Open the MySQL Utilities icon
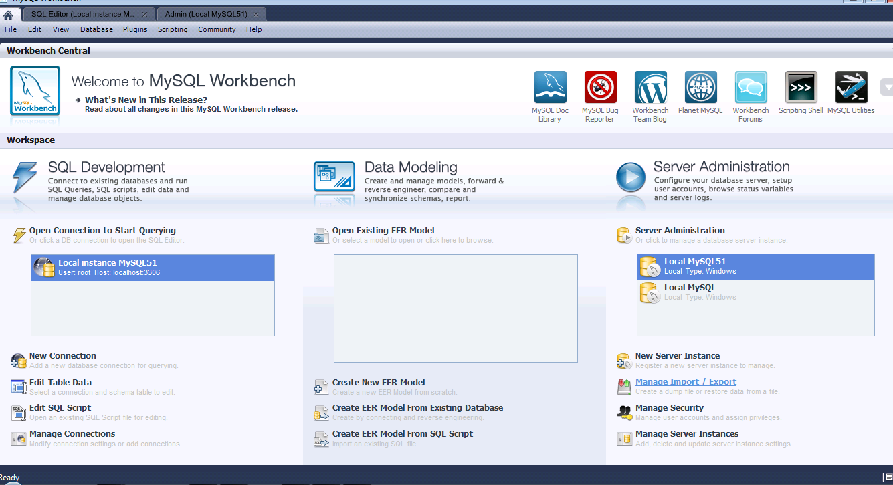Image resolution: width=893 pixels, height=485 pixels. click(x=851, y=88)
